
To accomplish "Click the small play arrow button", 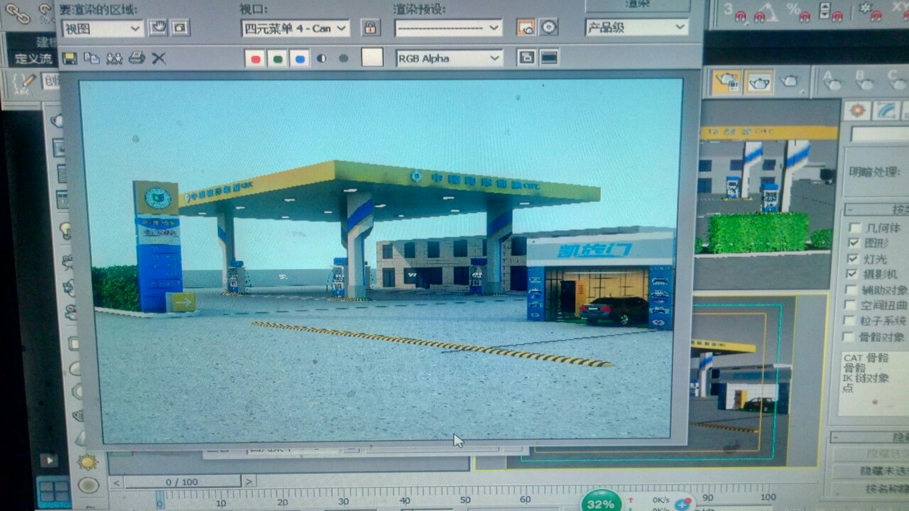I will coord(48,460).
